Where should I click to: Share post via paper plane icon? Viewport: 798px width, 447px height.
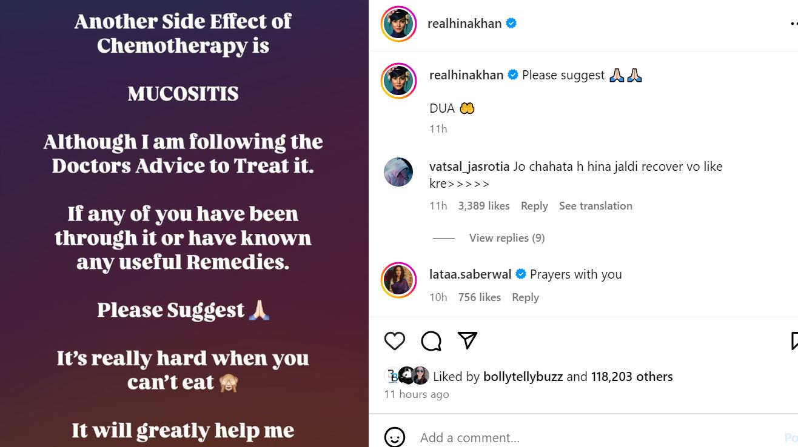[467, 340]
